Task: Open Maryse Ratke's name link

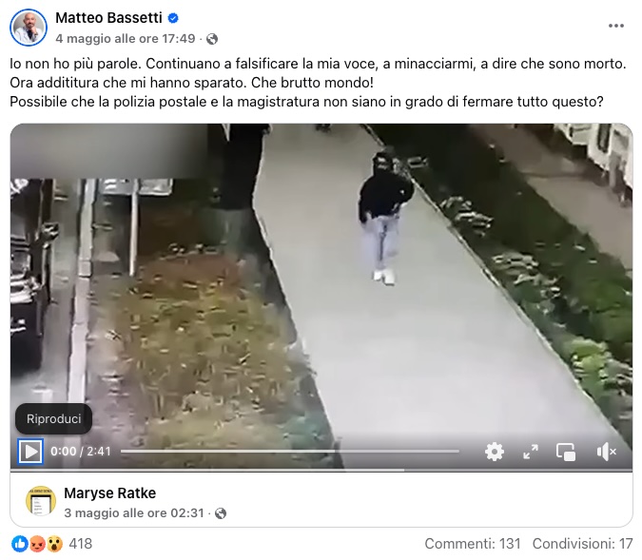Action: [x=109, y=492]
